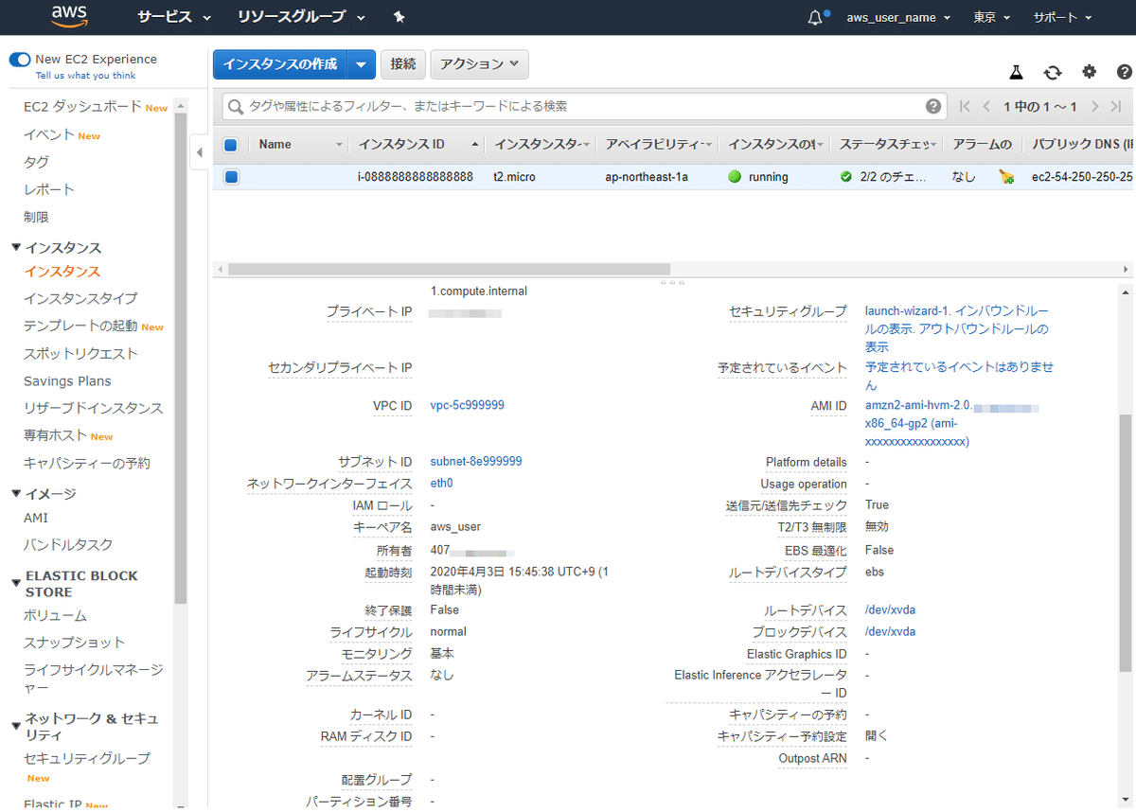Click the green running status indicator
Viewport: 1136px width, 812px height.
coord(735,177)
